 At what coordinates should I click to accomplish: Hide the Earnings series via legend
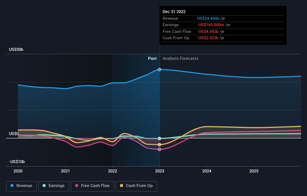[x=53, y=186]
